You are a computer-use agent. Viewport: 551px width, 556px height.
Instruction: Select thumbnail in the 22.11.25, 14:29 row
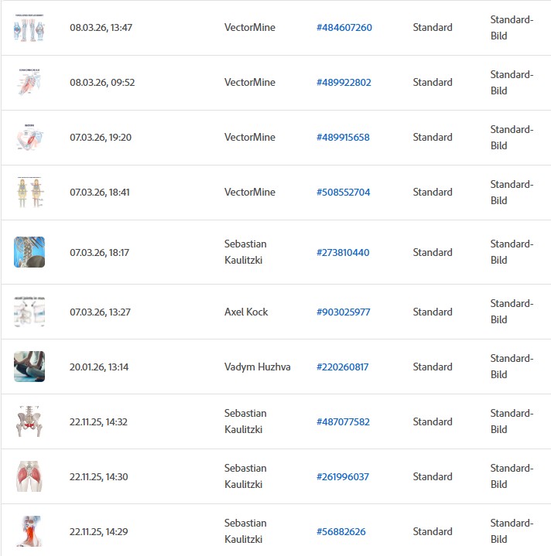[29, 531]
